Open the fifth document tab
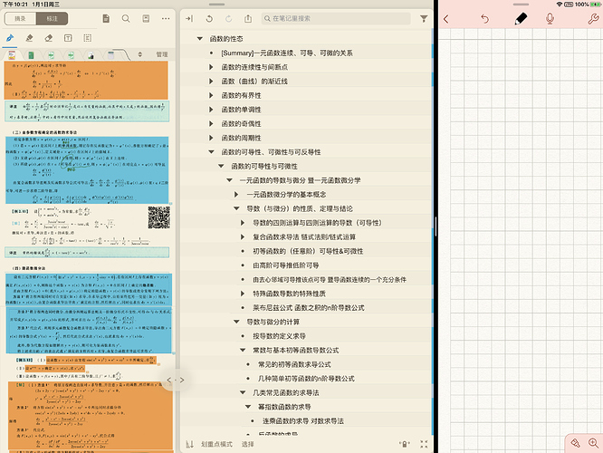Viewport: 603px width, 453px height. click(x=91, y=55)
